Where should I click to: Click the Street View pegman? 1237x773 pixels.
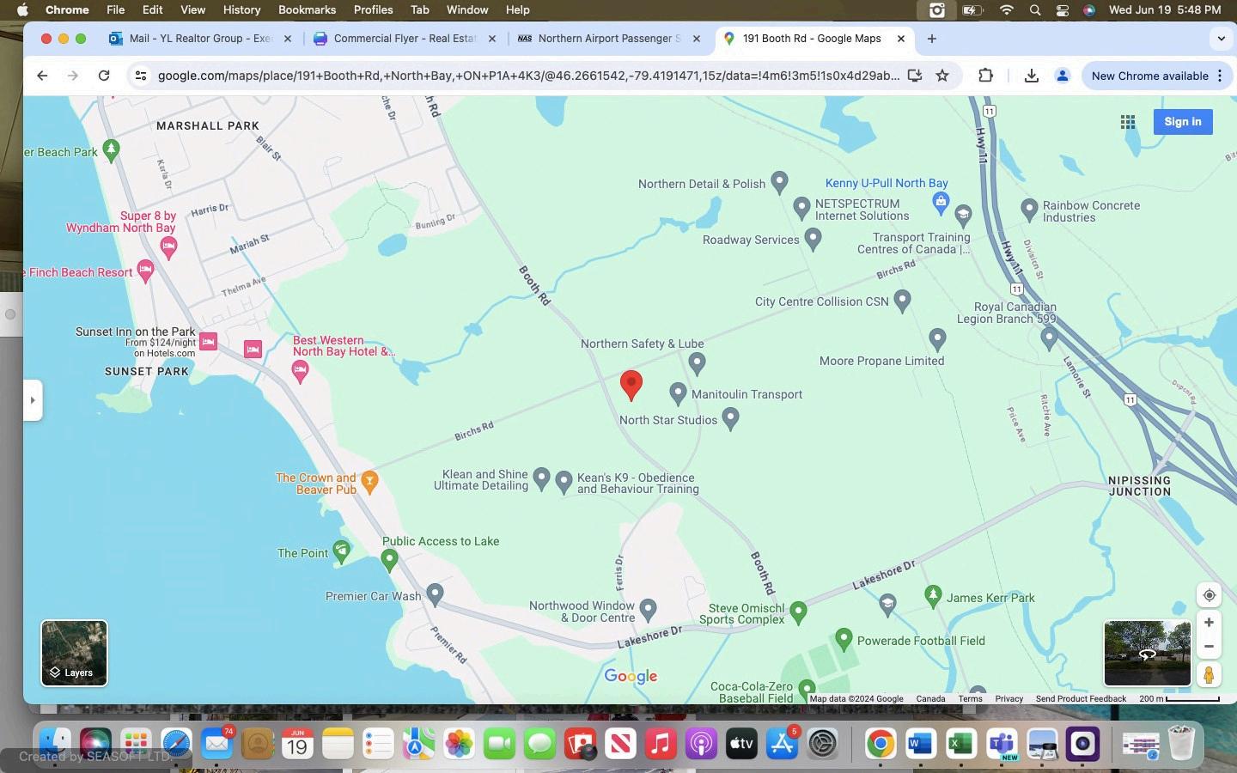[x=1209, y=674]
